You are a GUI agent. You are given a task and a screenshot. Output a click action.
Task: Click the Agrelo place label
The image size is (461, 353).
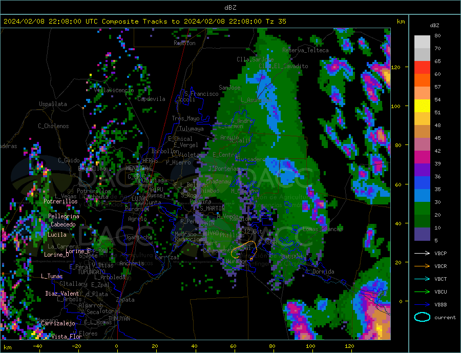click(x=137, y=219)
